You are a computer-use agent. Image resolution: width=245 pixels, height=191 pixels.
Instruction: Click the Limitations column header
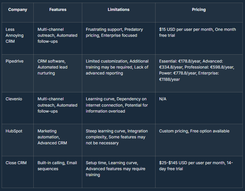tap(119, 10)
